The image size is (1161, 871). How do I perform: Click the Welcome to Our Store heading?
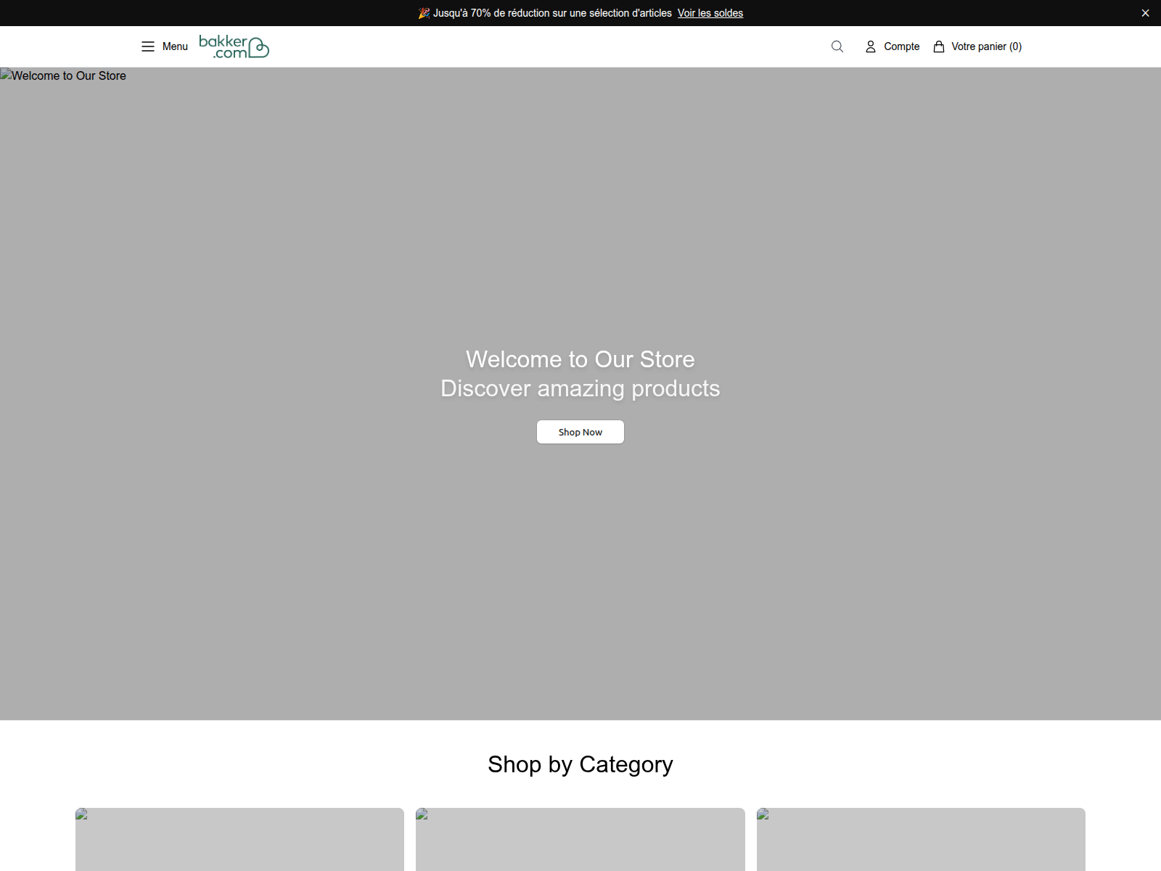click(x=580, y=359)
